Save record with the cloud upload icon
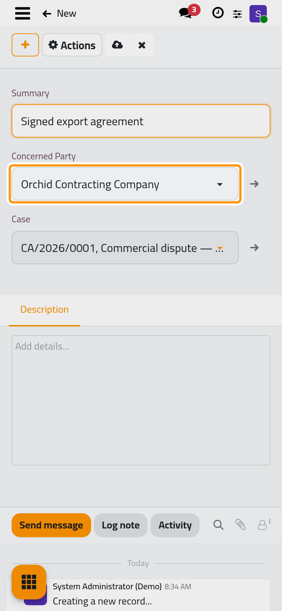 point(117,45)
